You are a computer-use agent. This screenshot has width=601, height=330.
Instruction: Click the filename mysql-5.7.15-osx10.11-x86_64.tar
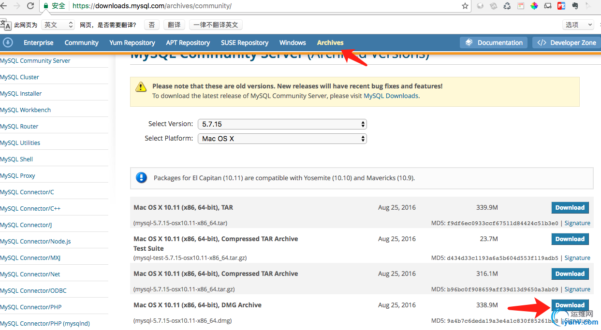pyautogui.click(x=180, y=223)
